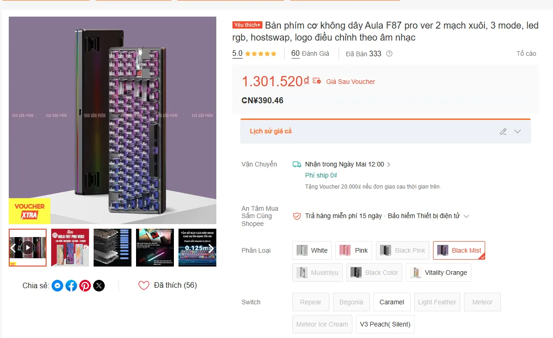The width and height of the screenshot is (553, 338).
Task: Click the pencil icon beside price history
Action: [504, 131]
